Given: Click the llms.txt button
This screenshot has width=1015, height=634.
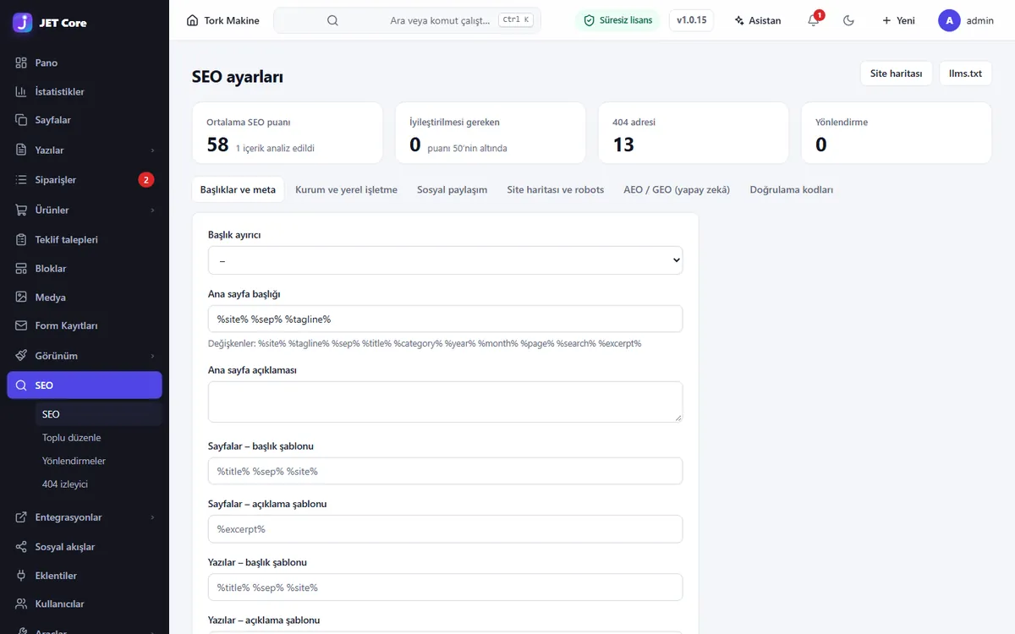Looking at the screenshot, I should (965, 74).
